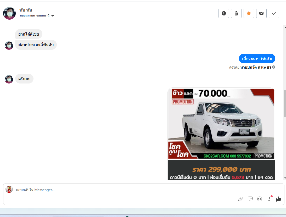Click the chat scrollbar thumb
286x217 pixels.
(285, 104)
